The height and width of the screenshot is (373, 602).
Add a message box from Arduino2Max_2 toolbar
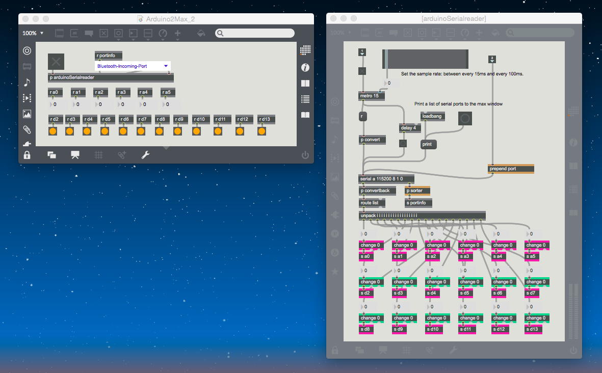(74, 34)
